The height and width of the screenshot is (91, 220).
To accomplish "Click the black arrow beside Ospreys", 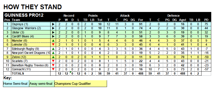I will [x=53, y=24].
